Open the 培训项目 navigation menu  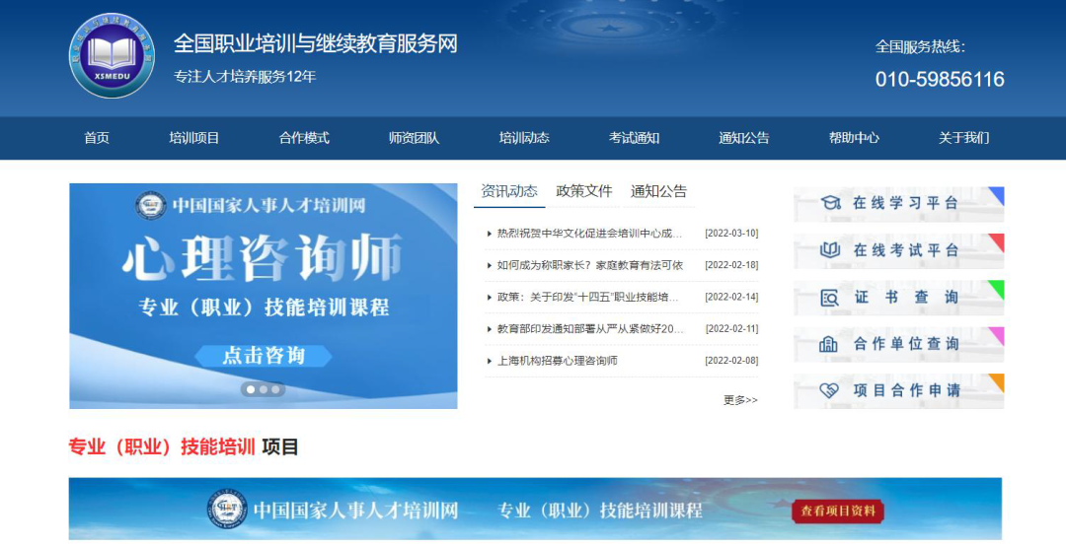194,138
